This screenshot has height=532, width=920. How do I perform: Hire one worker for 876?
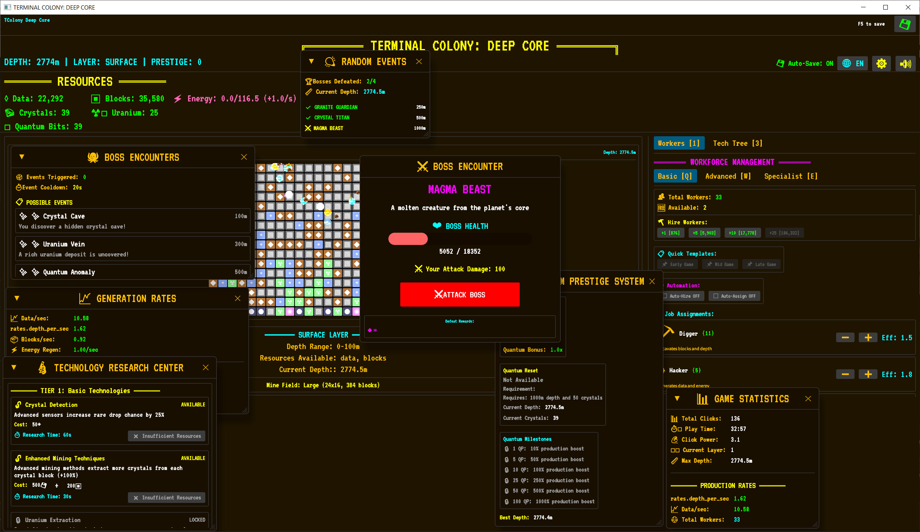coord(671,233)
